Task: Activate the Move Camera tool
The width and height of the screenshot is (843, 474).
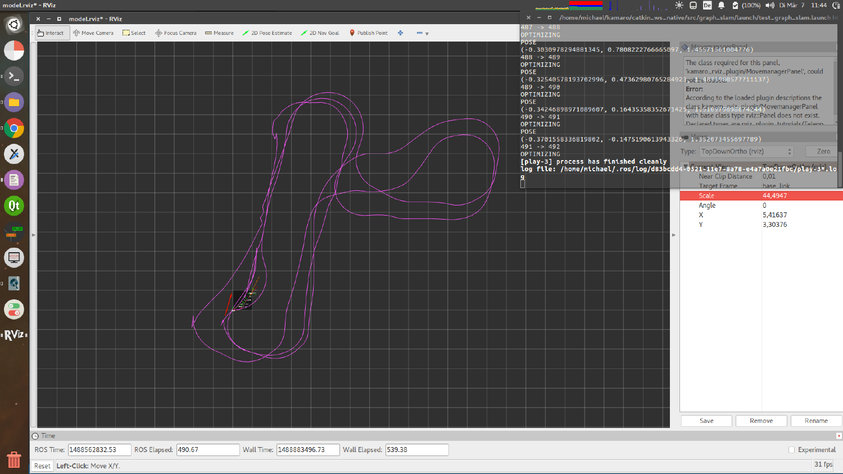Action: pyautogui.click(x=93, y=33)
